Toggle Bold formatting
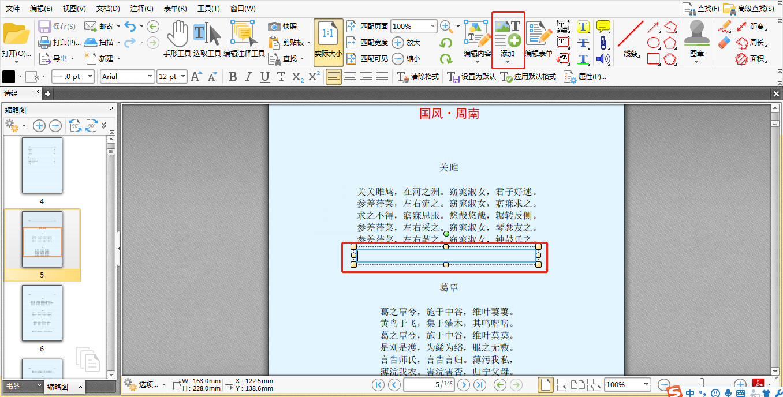 pos(233,77)
